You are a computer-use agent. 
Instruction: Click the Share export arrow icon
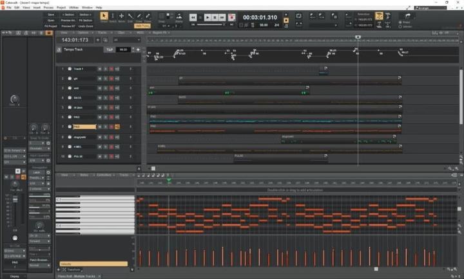[x=408, y=16]
